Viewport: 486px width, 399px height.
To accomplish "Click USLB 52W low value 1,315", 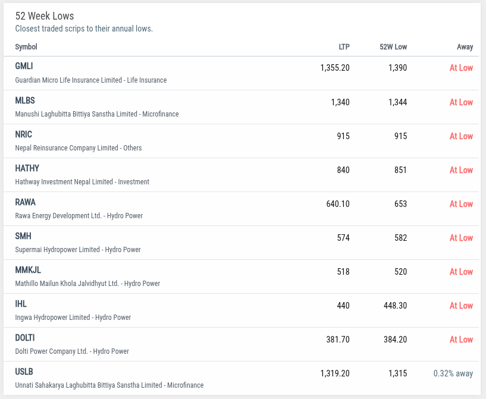I will [398, 373].
